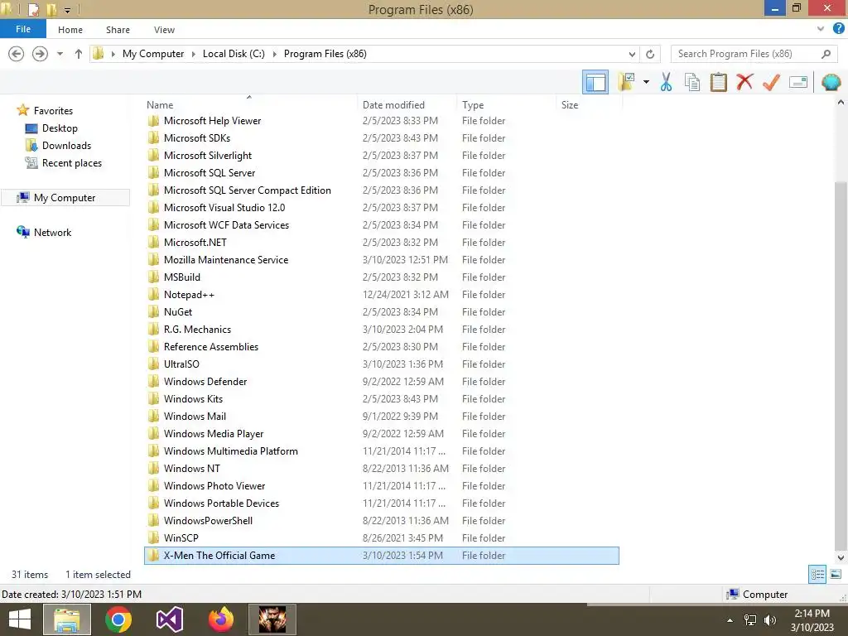Switch to the Share ribbon tab
Viewport: 848px width, 636px height.
(118, 30)
